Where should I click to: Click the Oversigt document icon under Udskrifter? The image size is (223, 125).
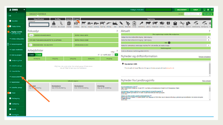tap(69, 24)
